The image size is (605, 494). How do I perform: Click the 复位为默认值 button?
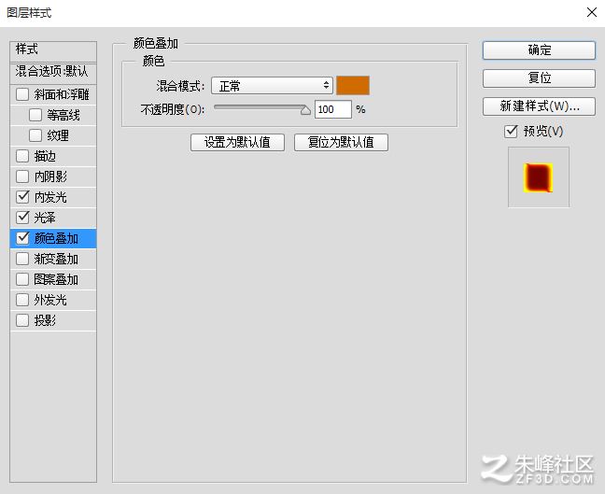[x=341, y=143]
